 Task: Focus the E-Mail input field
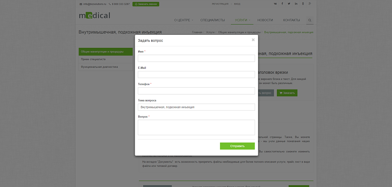coord(196,75)
